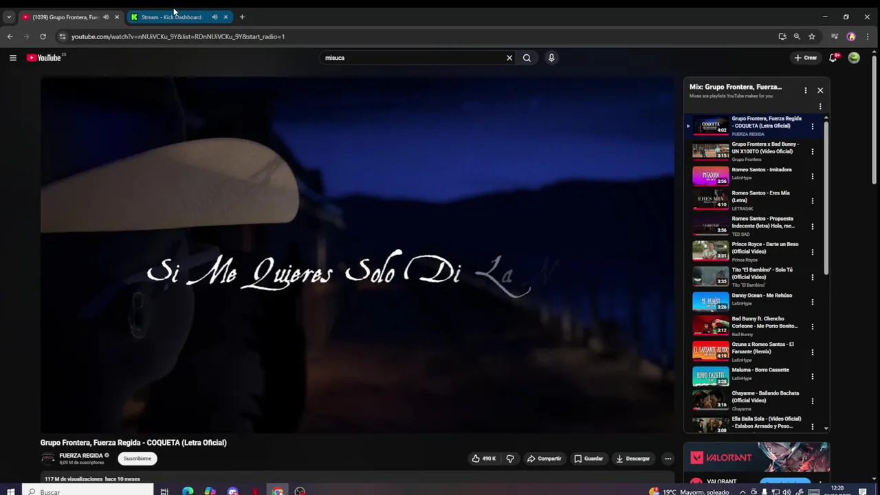This screenshot has width=880, height=495.
Task: Mute audio on the YouTube tab
Action: click(x=106, y=17)
